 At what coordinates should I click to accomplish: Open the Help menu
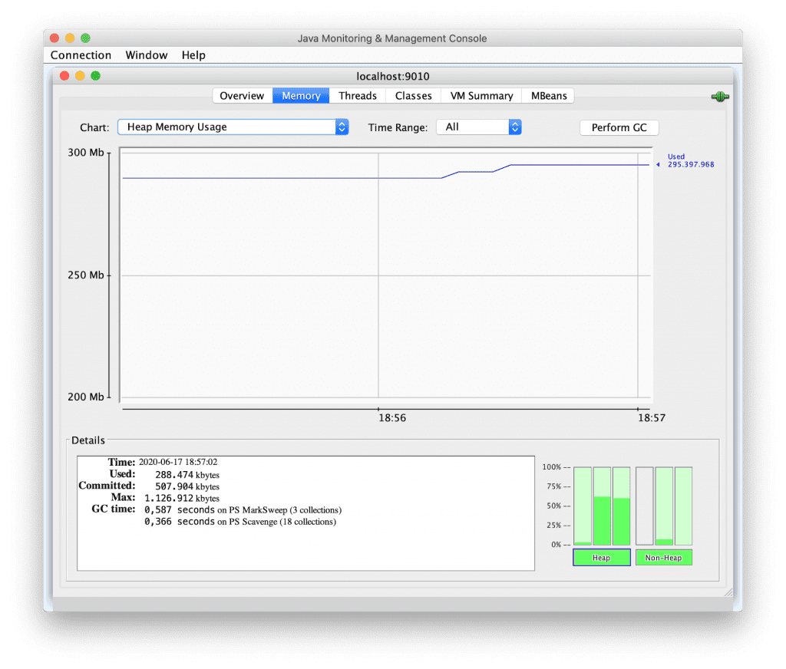(x=193, y=54)
